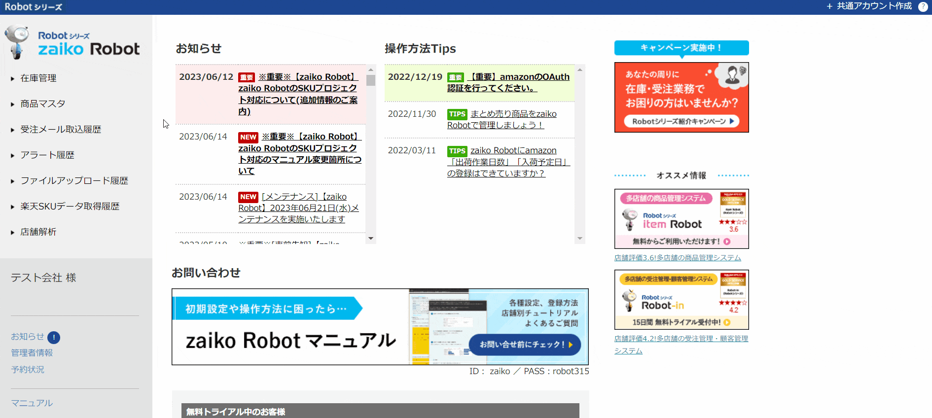The image size is (932, 418).
Task: Open the お知らせ sidebar link
Action: coord(28,337)
